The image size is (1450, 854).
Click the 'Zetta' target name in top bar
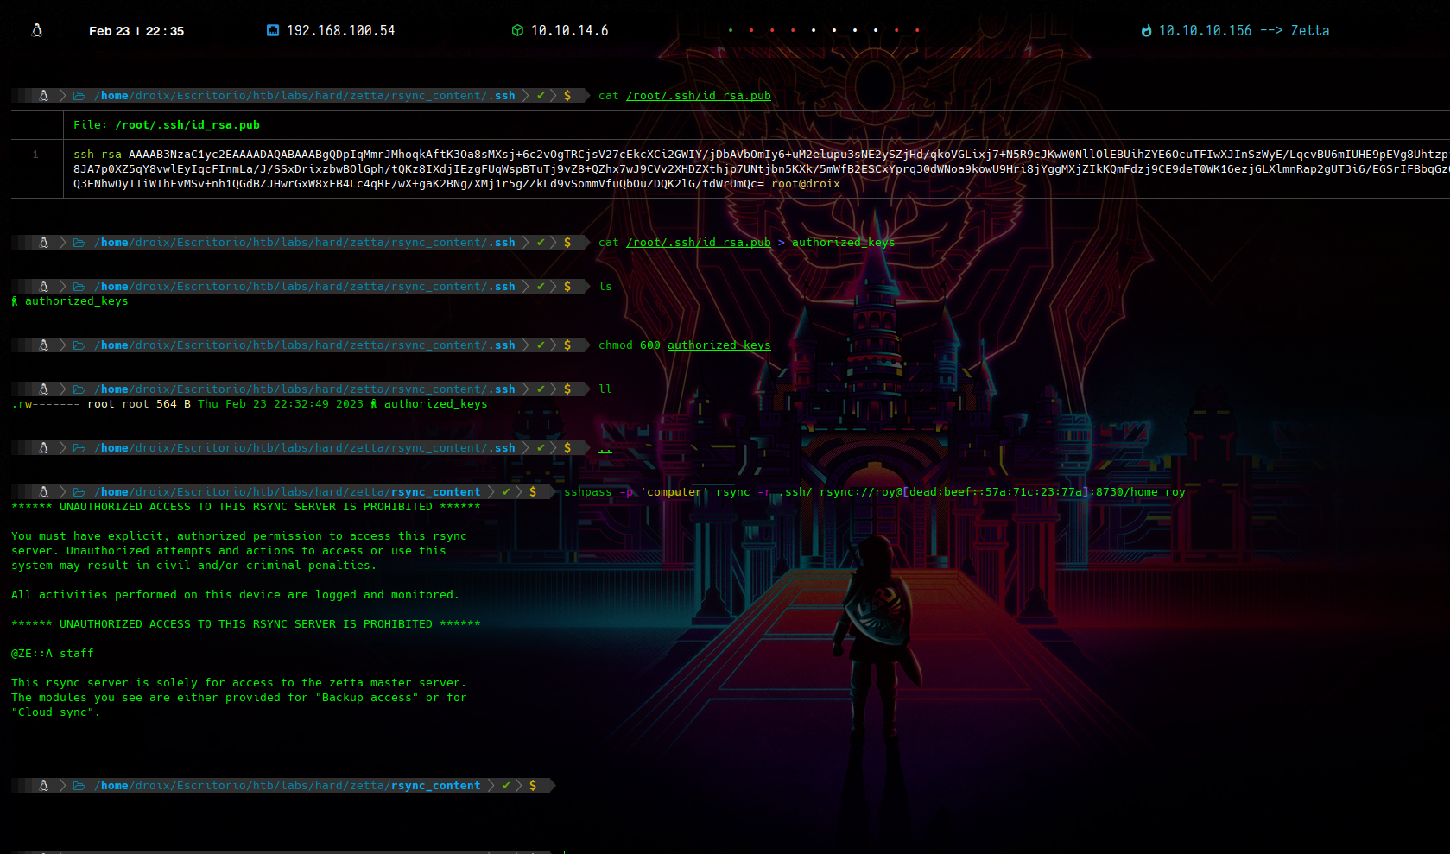coord(1309,31)
